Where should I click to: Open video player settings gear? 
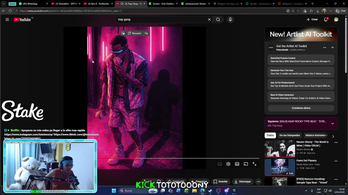pos(228,164)
